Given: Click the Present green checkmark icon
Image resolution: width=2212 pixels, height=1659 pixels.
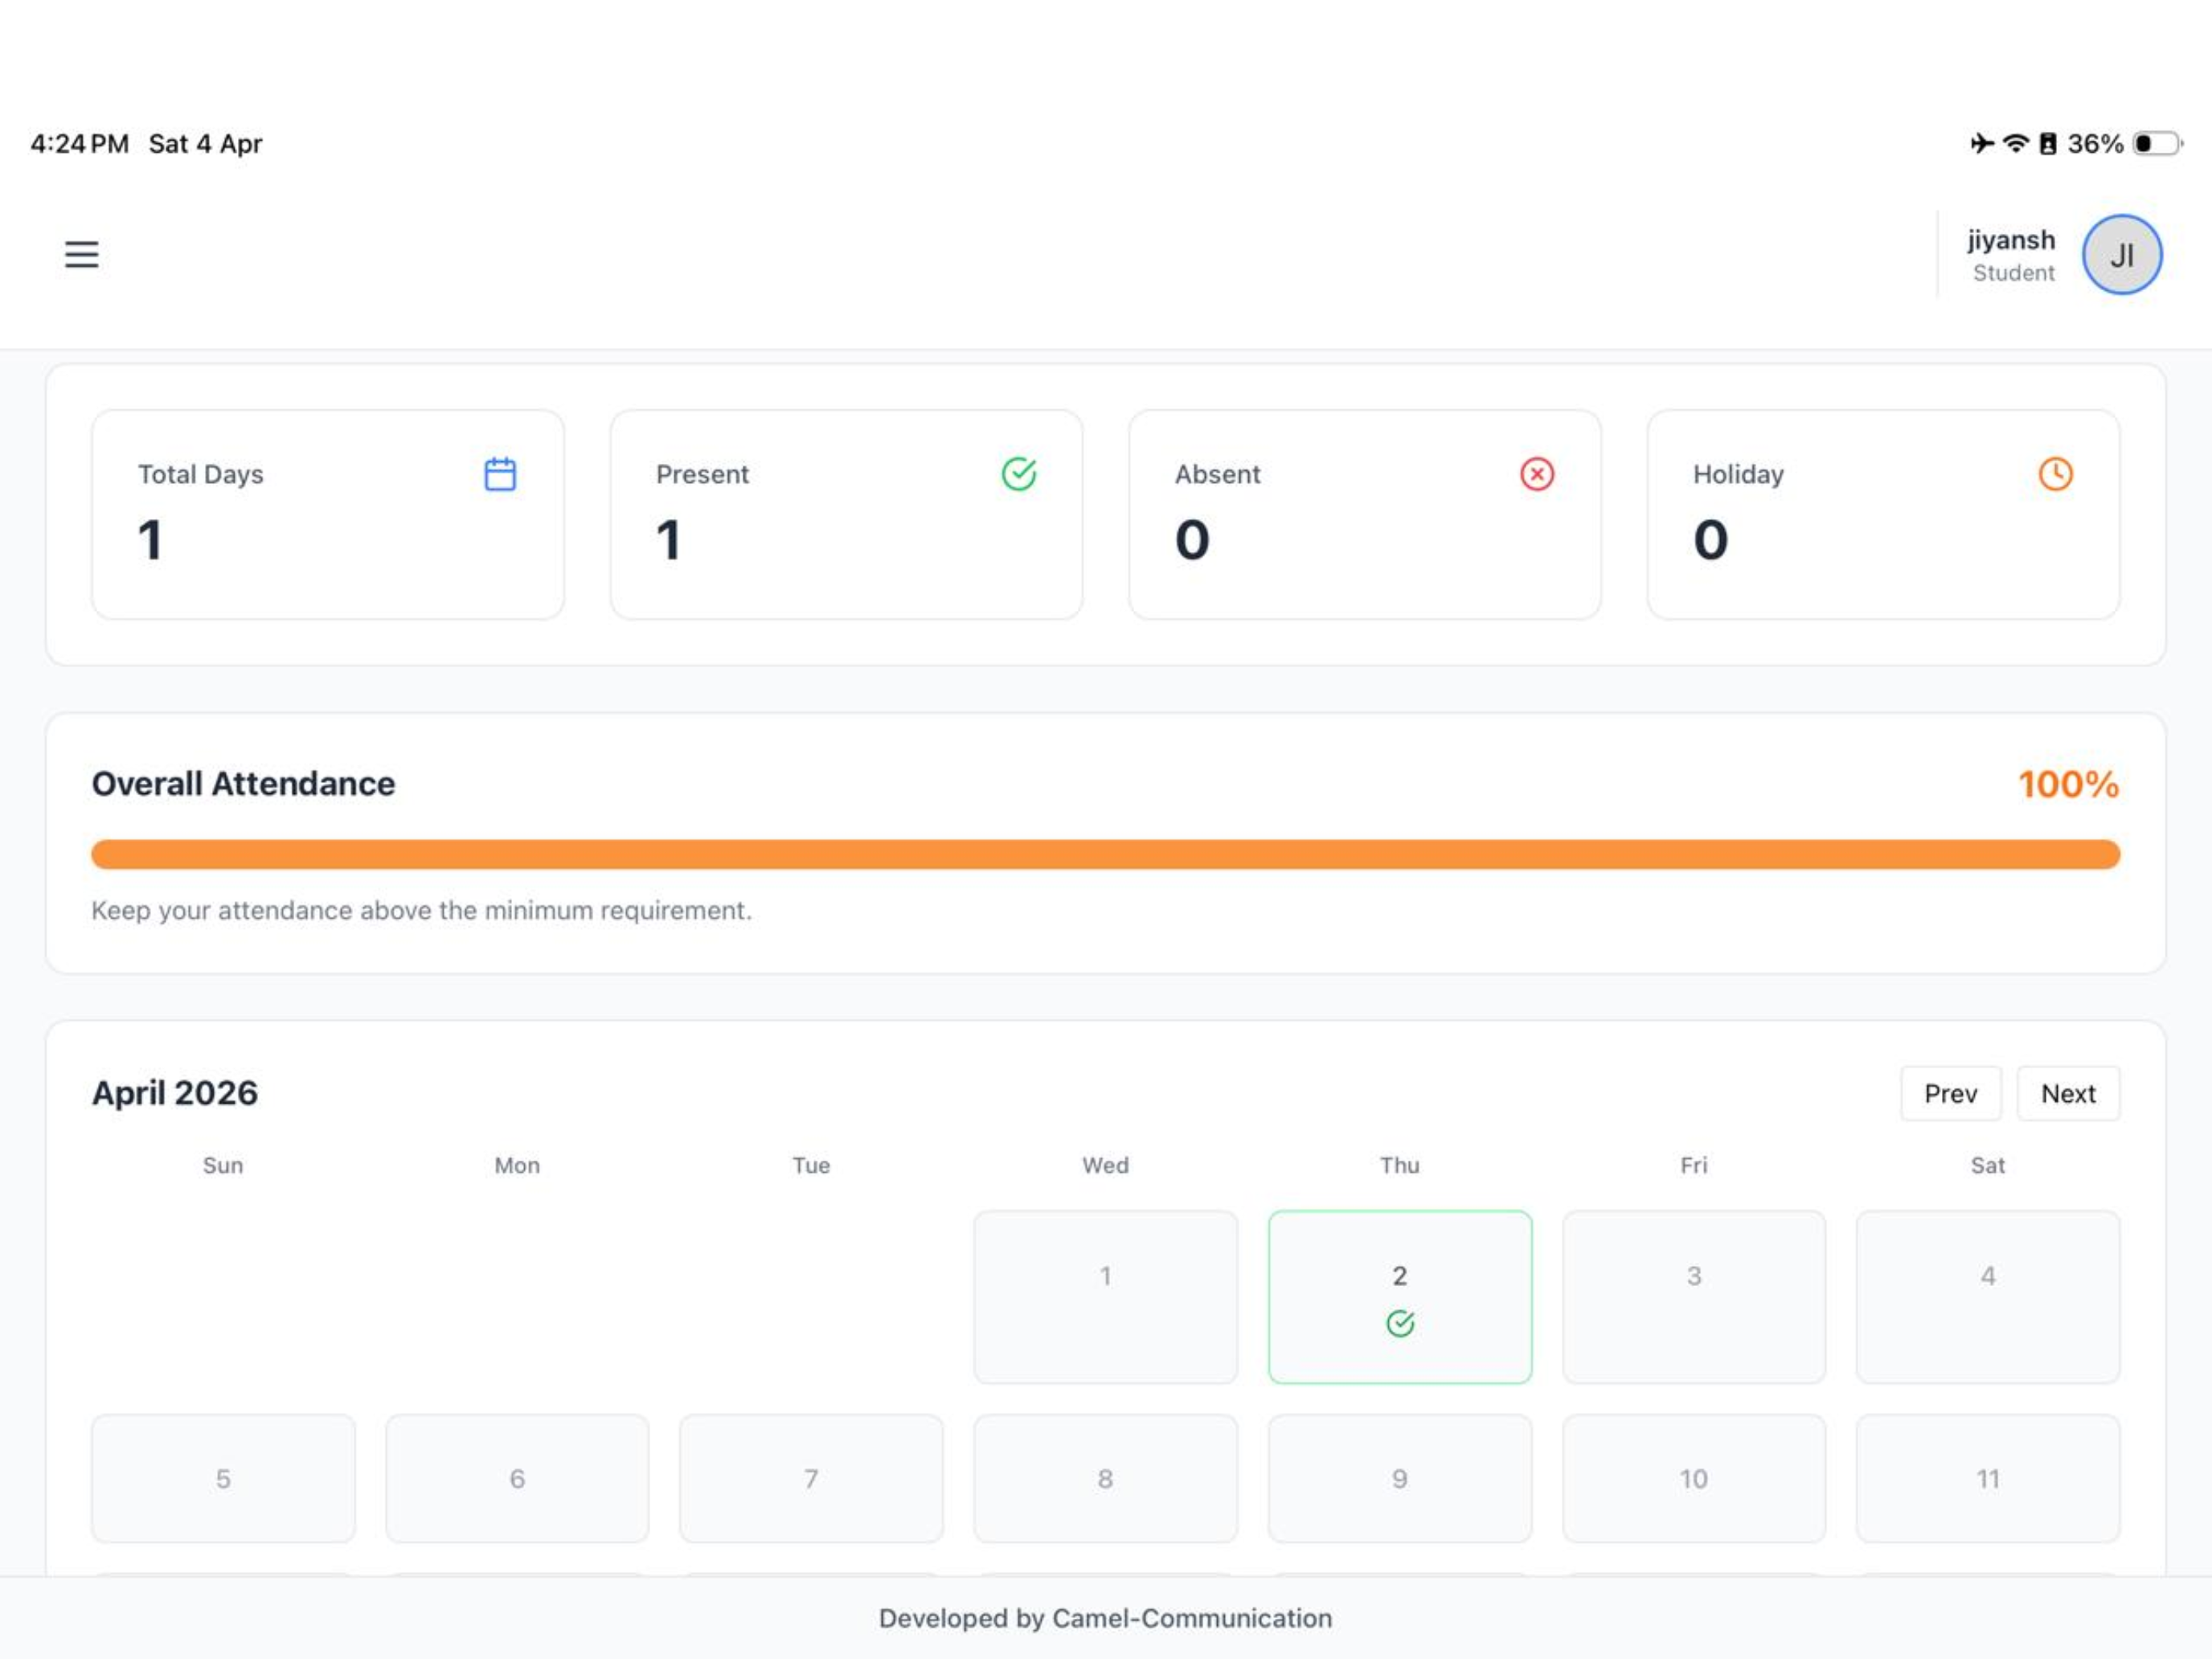Looking at the screenshot, I should pyautogui.click(x=1019, y=474).
